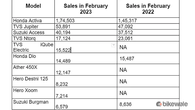
Task: Click the 1,45,317 sales value
Action: point(128,21)
